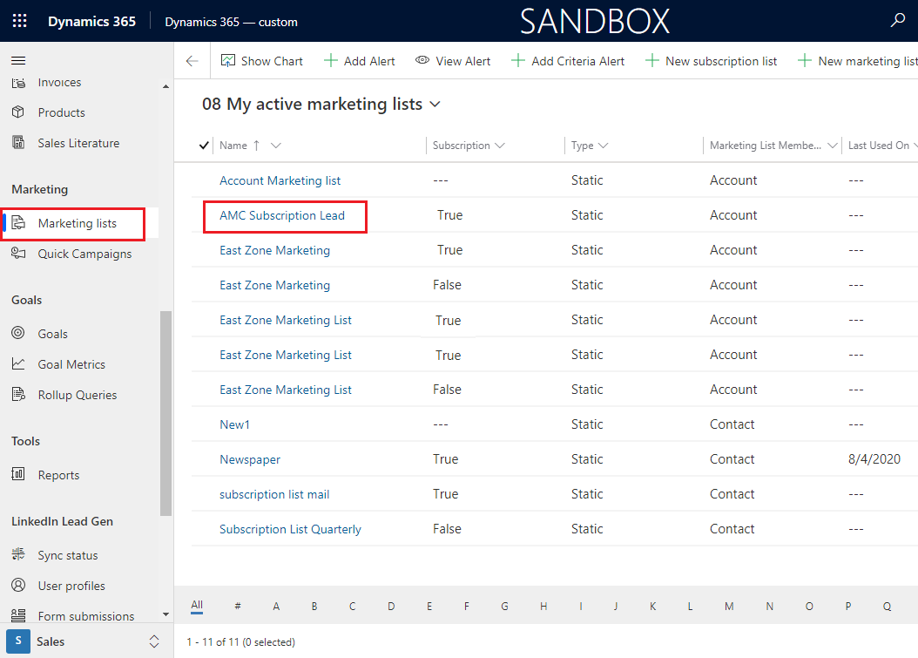
Task: Open Name column dropdown chevron
Action: pyautogui.click(x=276, y=146)
